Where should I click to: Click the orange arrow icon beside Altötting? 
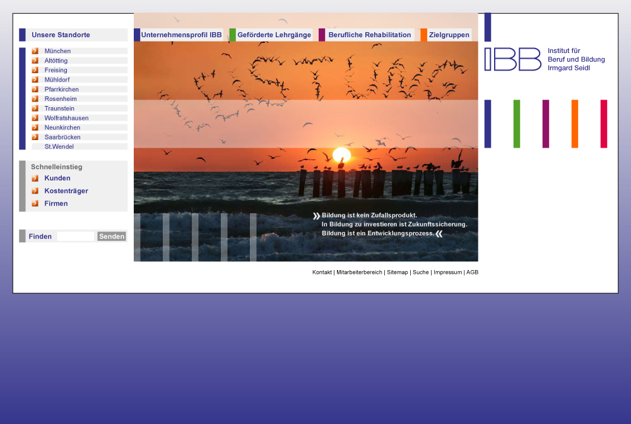click(x=35, y=61)
